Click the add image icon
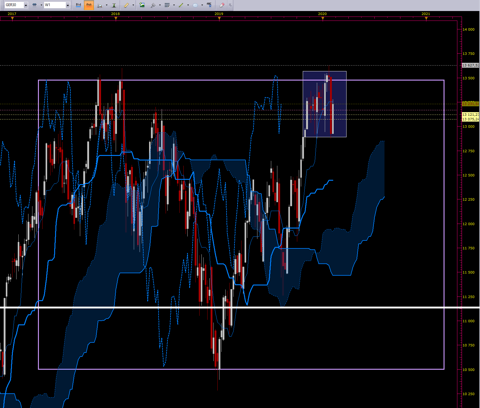The image size is (480, 408). point(142,5)
